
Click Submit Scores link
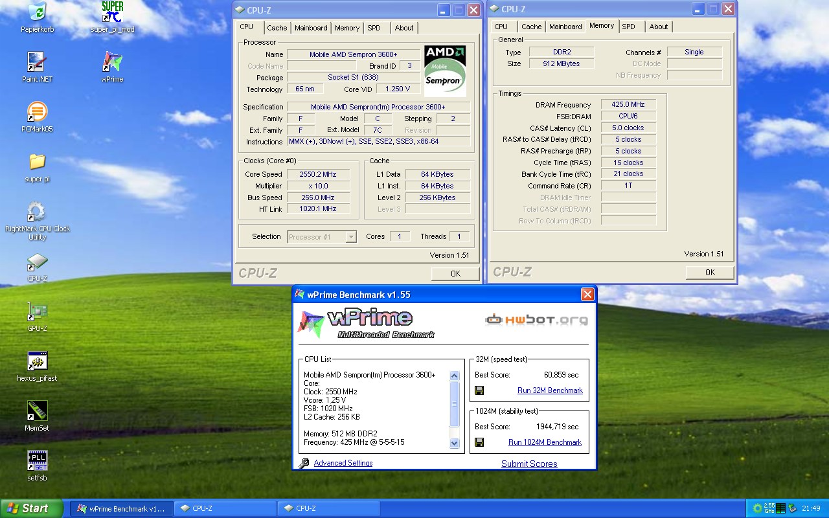[529, 464]
